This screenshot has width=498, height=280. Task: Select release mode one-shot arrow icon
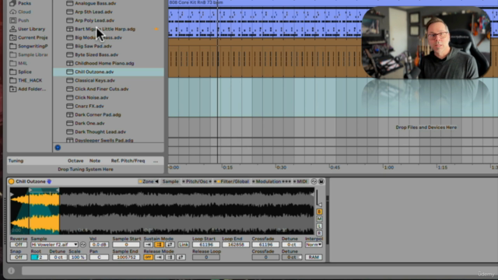coord(159,257)
